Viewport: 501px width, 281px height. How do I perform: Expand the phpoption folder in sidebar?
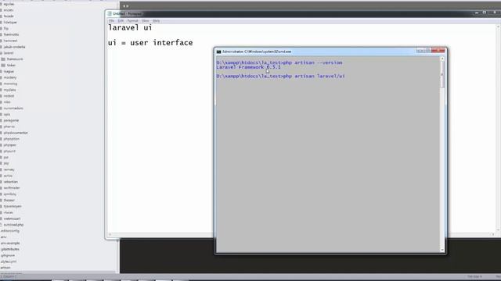click(11, 139)
